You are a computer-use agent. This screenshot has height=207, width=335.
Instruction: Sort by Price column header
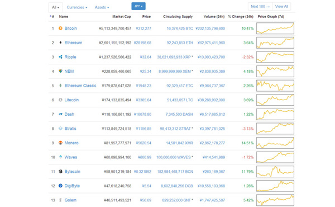pos(146,16)
